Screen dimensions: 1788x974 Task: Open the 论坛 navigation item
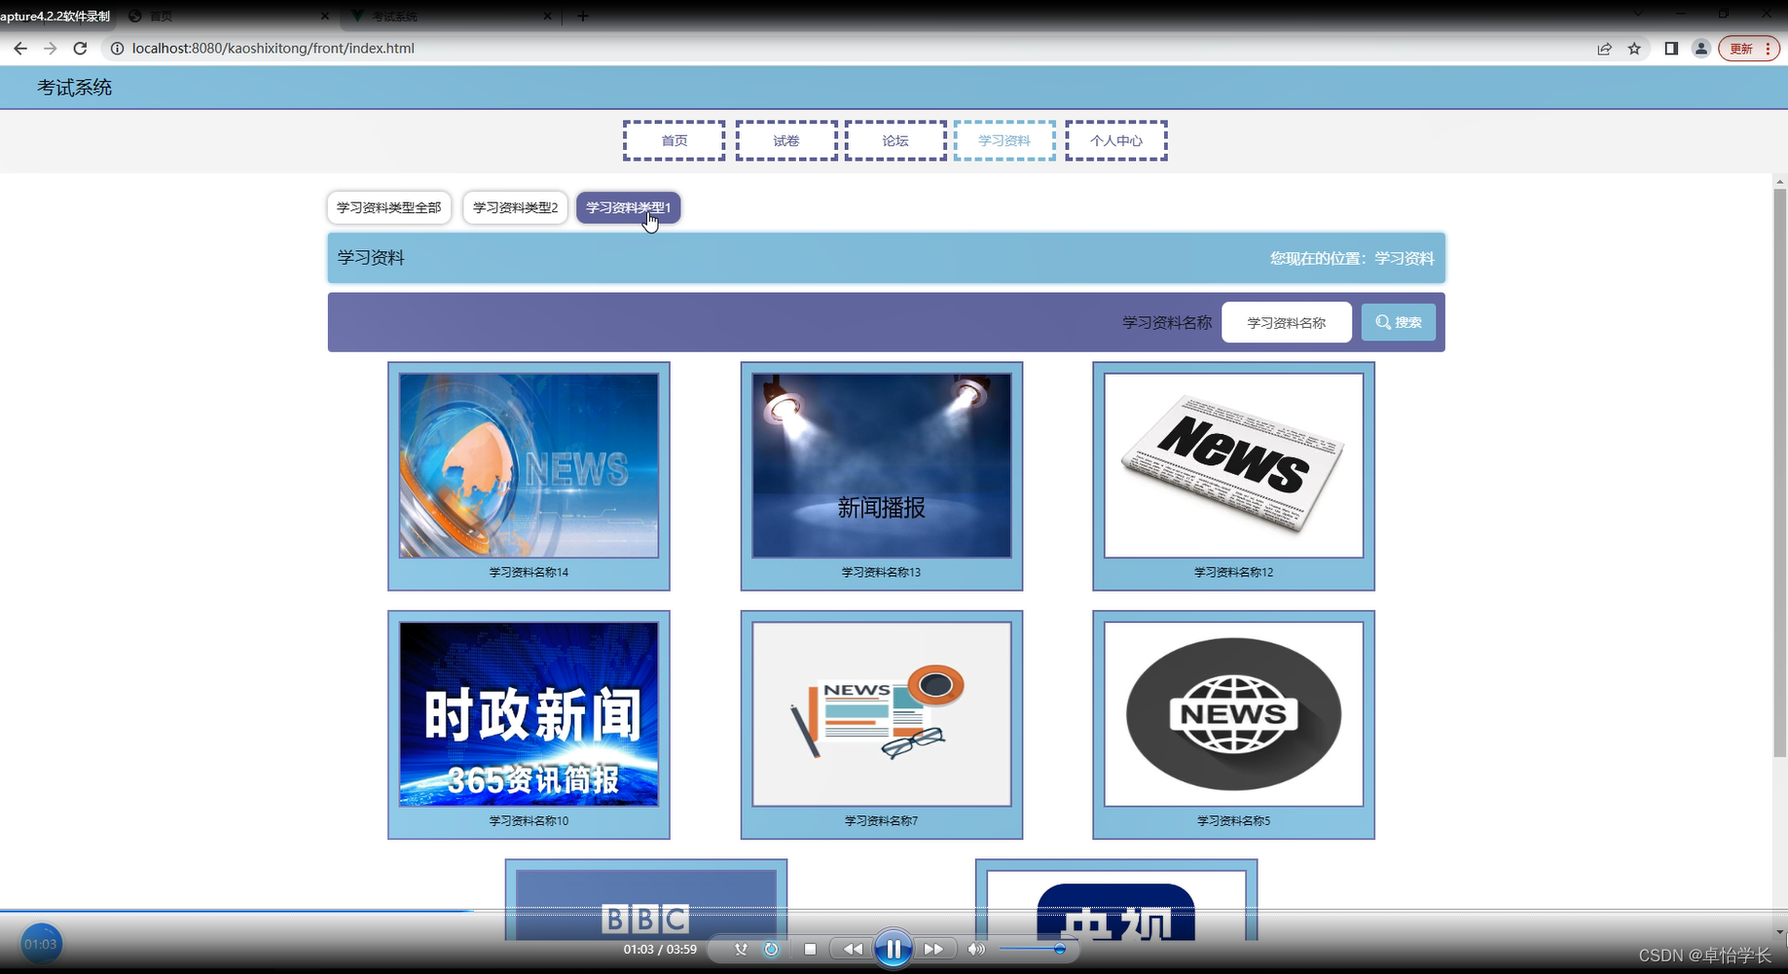tap(895, 141)
